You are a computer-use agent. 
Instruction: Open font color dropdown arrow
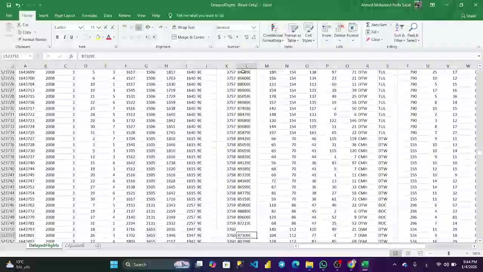click(114, 37)
